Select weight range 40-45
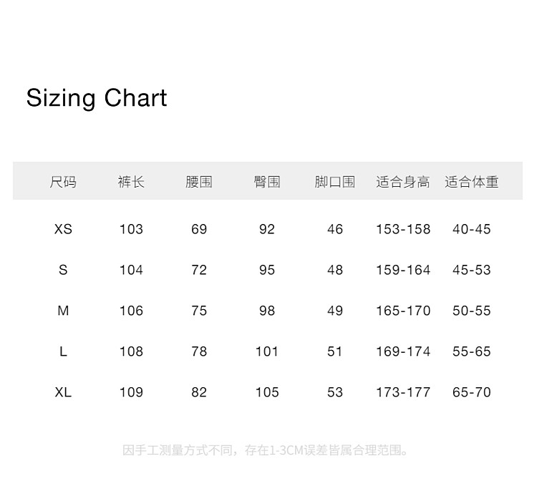Viewport: 537px width, 481px height. 471,229
